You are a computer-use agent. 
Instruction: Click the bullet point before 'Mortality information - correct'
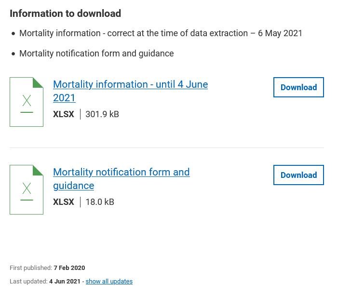tap(13, 34)
